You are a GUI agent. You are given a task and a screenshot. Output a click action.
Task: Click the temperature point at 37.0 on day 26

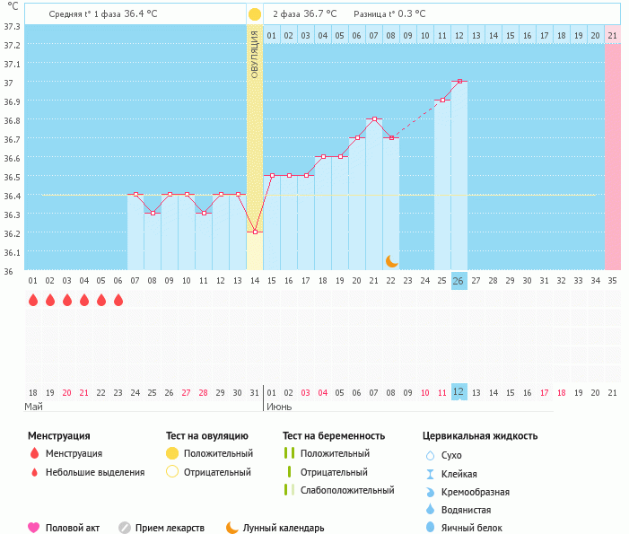[459, 82]
